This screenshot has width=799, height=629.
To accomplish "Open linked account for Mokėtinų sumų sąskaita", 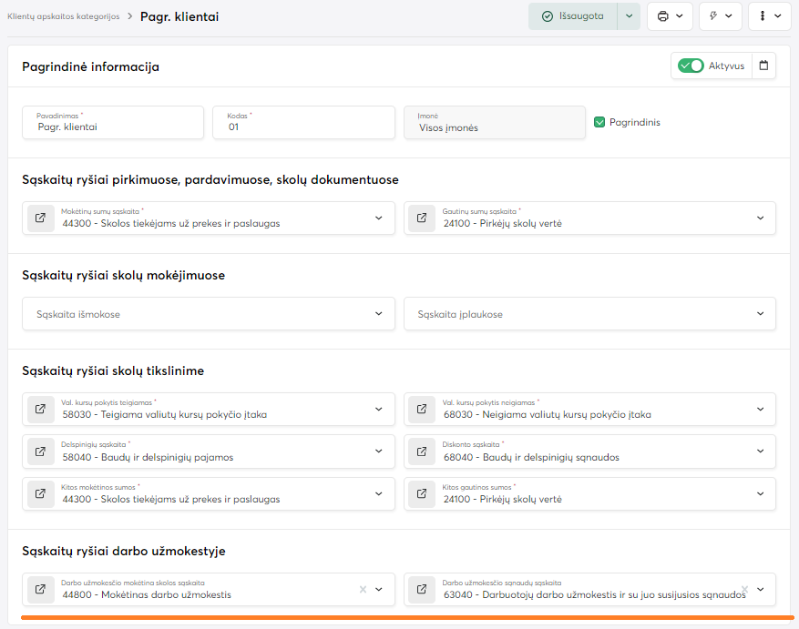I will [41, 218].
